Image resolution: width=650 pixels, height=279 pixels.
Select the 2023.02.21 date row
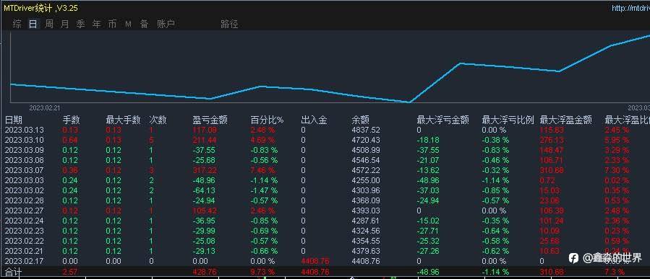(x=25, y=251)
